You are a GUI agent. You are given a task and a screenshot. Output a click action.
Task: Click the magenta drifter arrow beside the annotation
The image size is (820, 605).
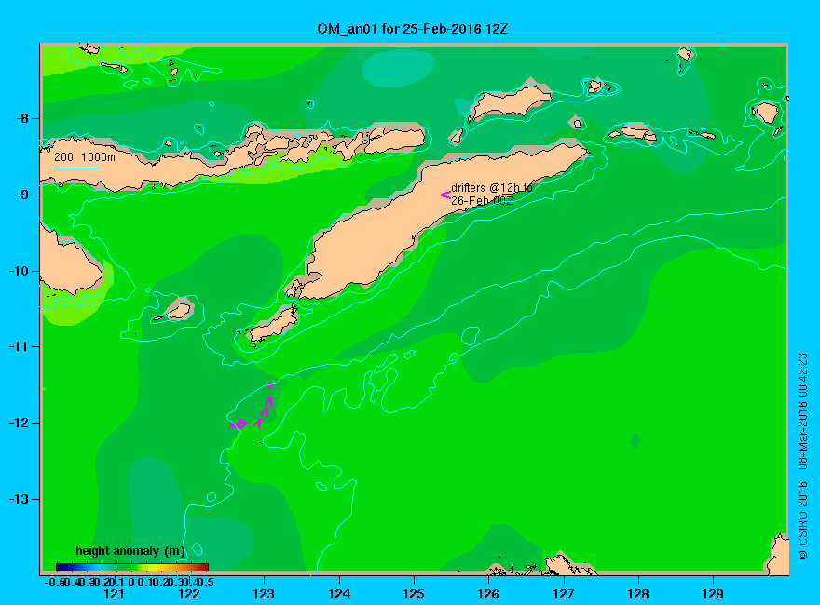pyautogui.click(x=445, y=195)
